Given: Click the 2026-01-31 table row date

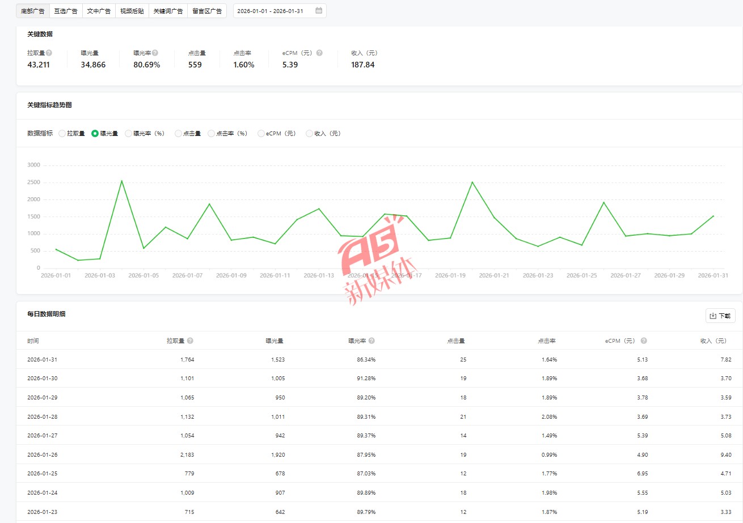Looking at the screenshot, I should [43, 359].
